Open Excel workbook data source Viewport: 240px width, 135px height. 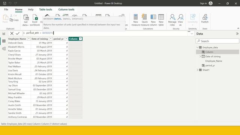[35, 20]
